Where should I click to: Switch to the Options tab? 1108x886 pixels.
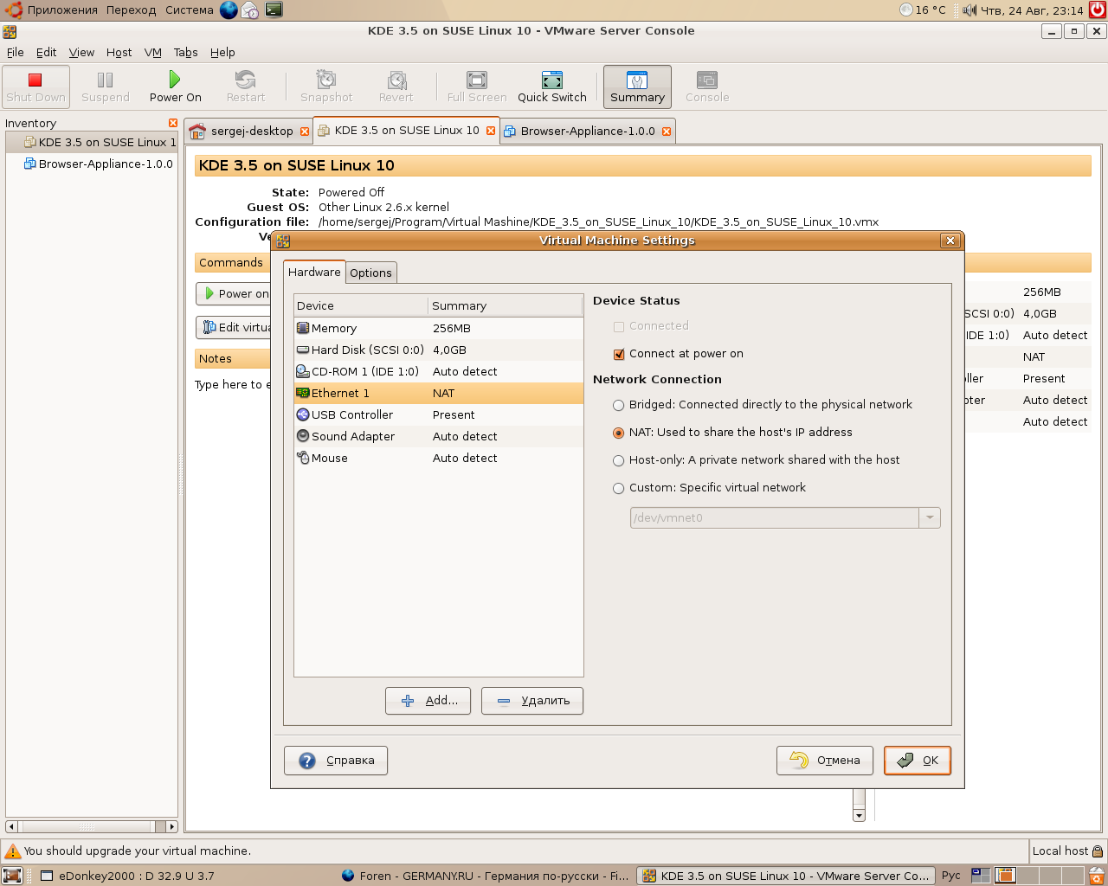[370, 273]
